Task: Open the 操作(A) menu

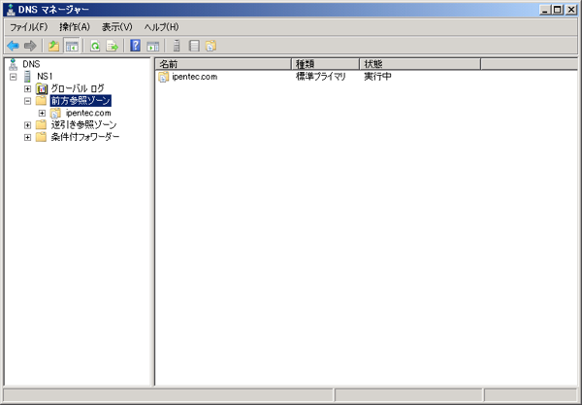Action: (x=75, y=27)
